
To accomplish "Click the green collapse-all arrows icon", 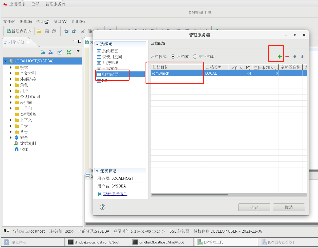I will 69,53.
